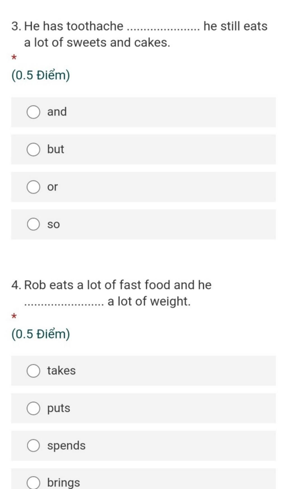
Task: Click the red asterisk under question 3
Action: [14, 58]
